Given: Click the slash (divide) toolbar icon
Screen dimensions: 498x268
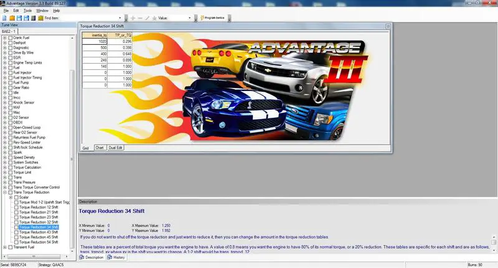Looking at the screenshot, I should point(147,18).
